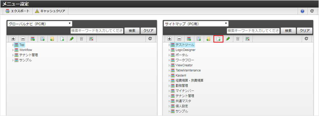Click the エクスポート toolbar button
Viewport: 319px width, 116px height.
click(x=17, y=11)
